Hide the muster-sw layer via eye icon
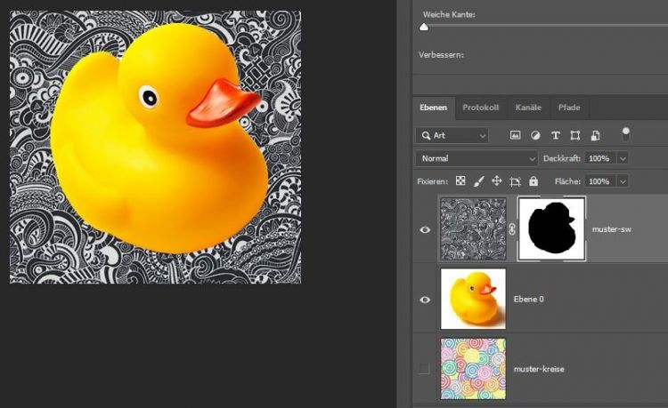 (425, 229)
